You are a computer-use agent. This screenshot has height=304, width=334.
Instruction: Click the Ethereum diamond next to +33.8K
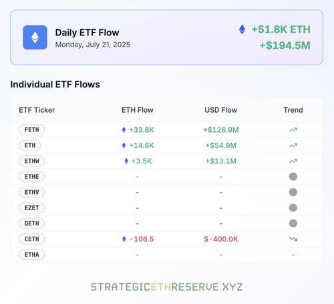pos(124,130)
